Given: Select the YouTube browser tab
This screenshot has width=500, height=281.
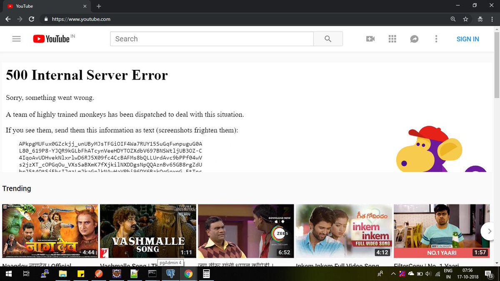Looking at the screenshot, I should coord(47,6).
